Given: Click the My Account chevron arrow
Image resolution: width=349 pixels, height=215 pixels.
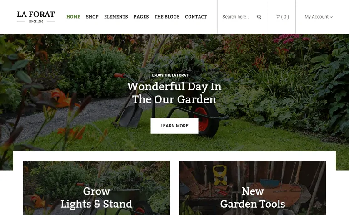Looking at the screenshot, I should click(x=331, y=17).
